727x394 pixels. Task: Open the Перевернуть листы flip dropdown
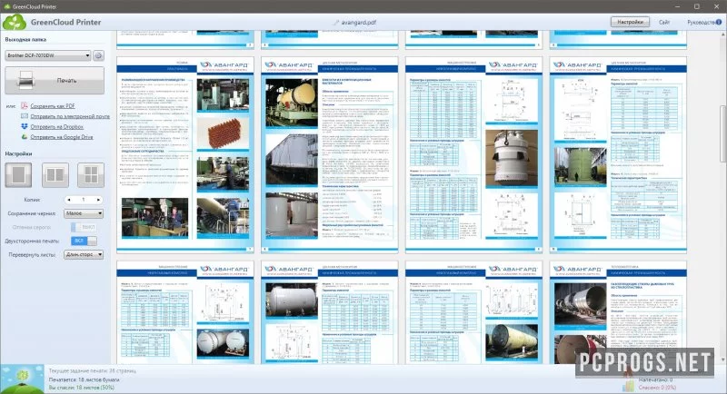tap(84, 254)
